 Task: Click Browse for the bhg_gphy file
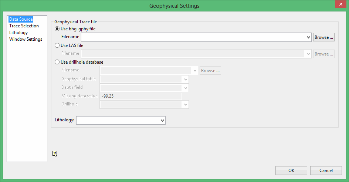[324, 37]
